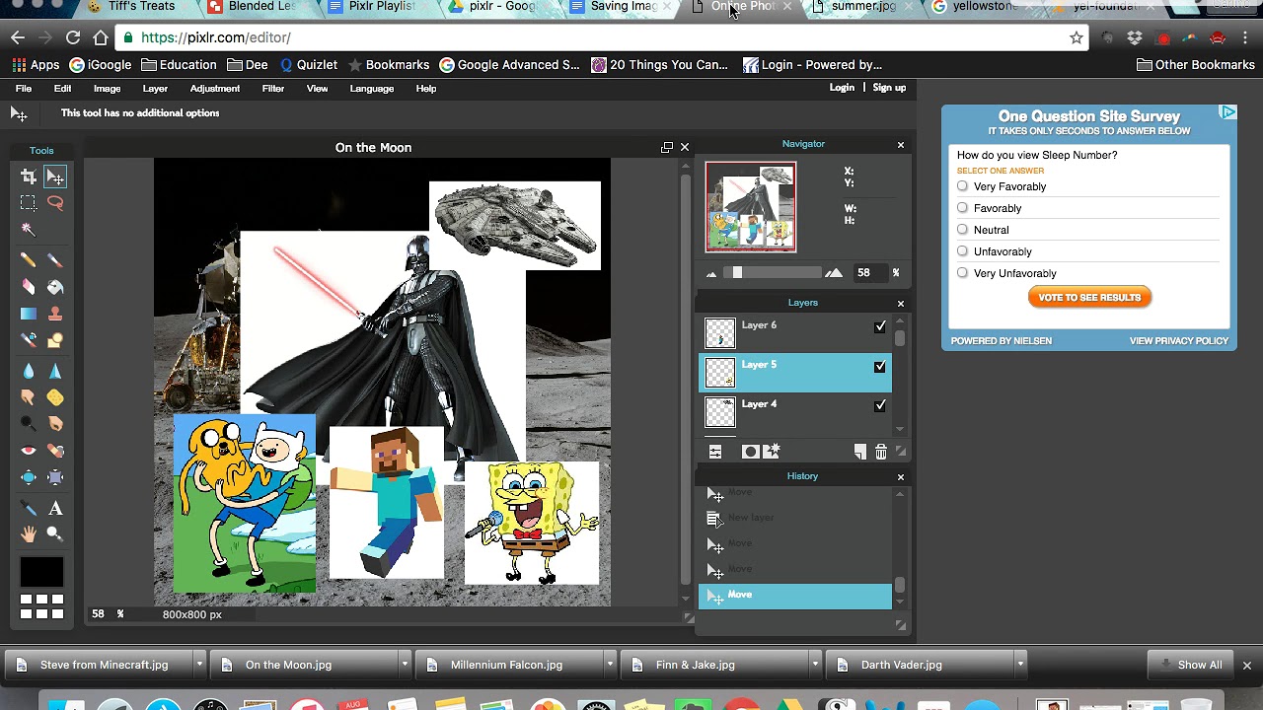This screenshot has width=1263, height=710.
Task: Open the Filter menu
Action: pos(273,89)
